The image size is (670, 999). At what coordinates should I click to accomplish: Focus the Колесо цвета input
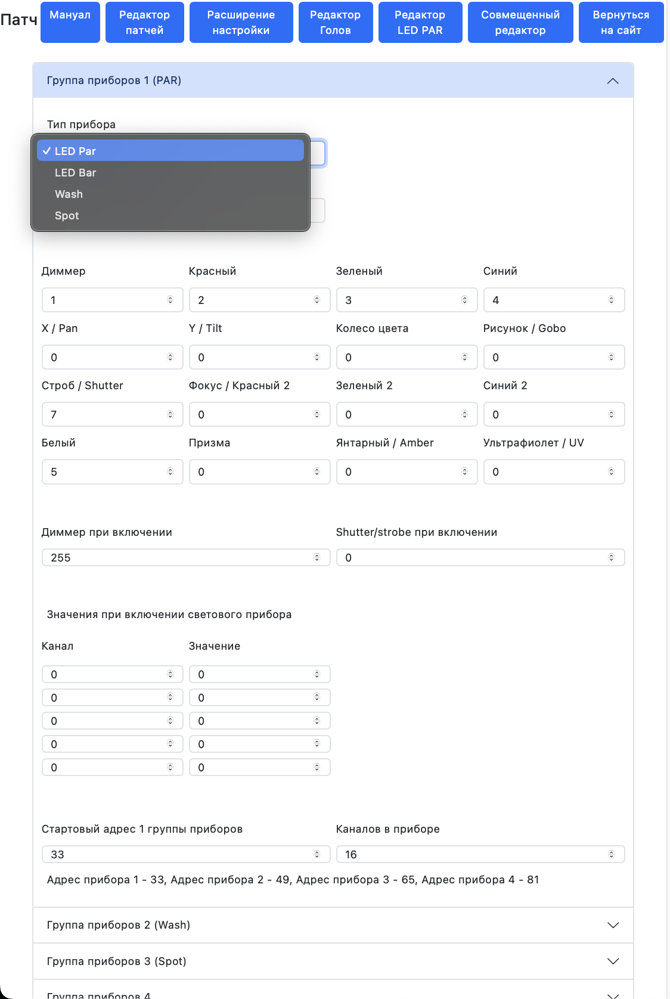tap(407, 357)
